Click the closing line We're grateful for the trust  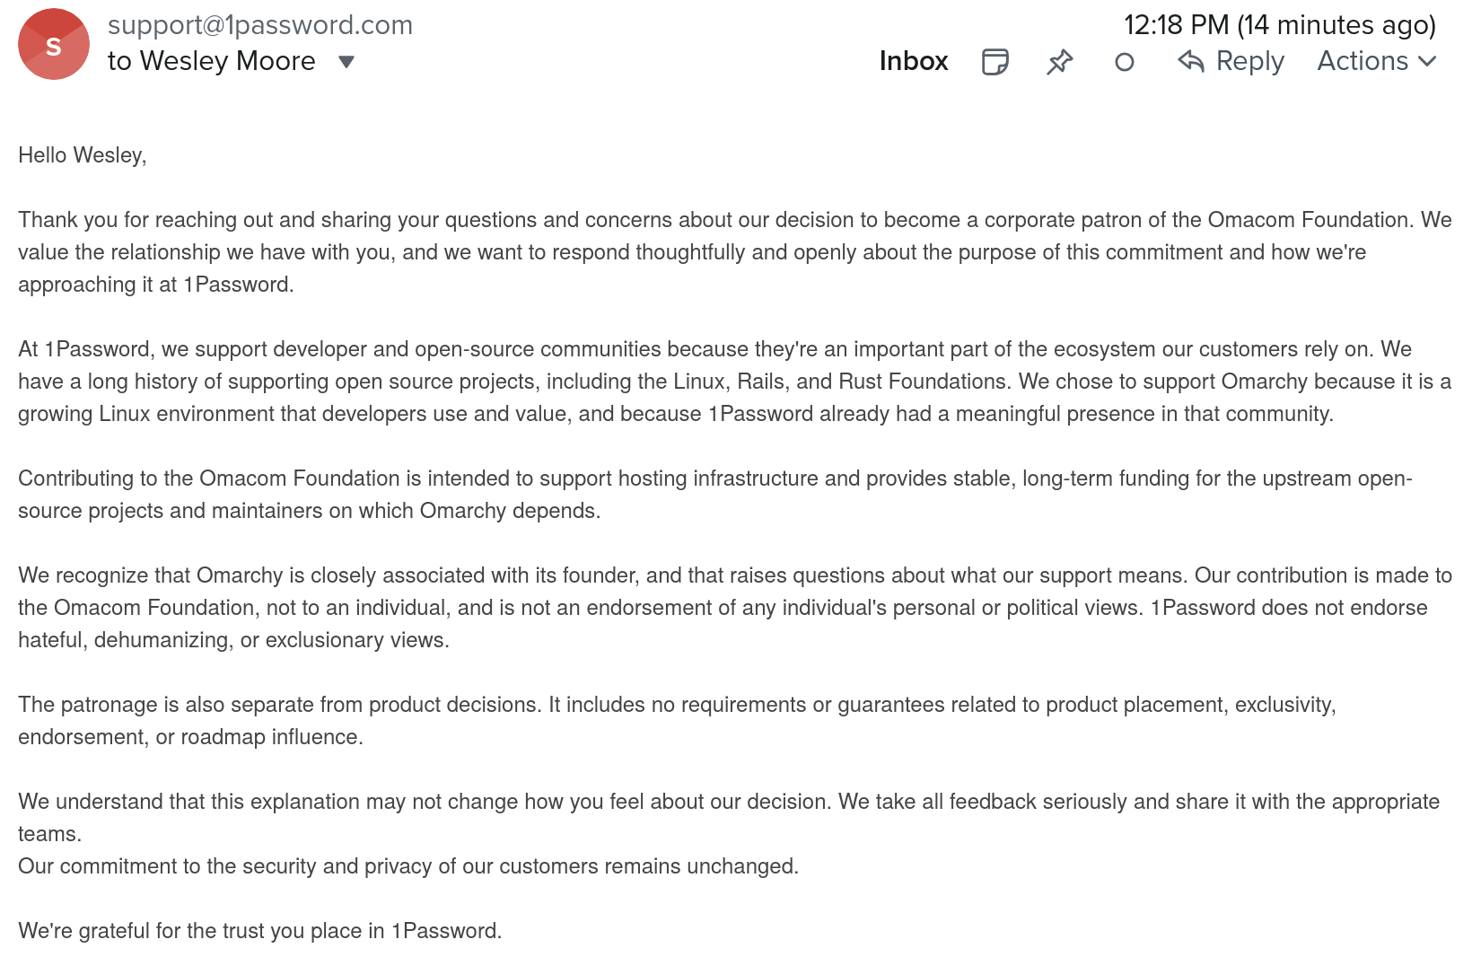tap(260, 931)
